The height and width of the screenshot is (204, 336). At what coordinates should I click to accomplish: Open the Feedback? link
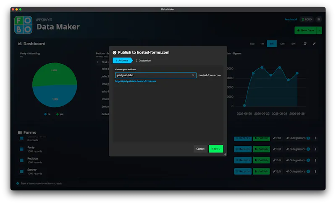[291, 19]
